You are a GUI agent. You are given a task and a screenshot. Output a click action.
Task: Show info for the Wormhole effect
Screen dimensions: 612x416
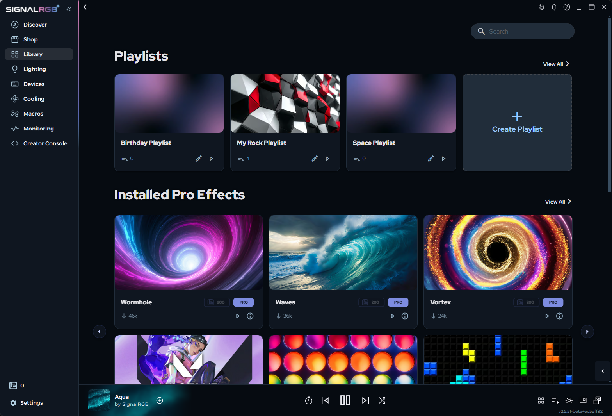[x=250, y=316]
